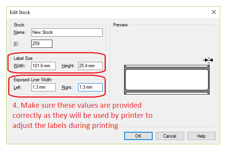Screen dimensions: 226x147
Task: Select the Right exposed liner width field
Action: tap(90, 87)
